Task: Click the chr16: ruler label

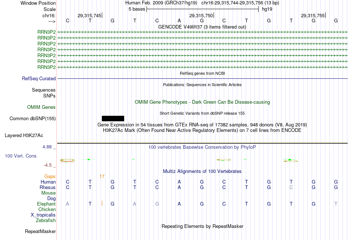Action: click(x=49, y=15)
